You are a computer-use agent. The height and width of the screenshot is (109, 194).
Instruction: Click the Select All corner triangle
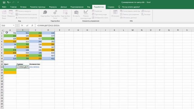tap(2, 30)
